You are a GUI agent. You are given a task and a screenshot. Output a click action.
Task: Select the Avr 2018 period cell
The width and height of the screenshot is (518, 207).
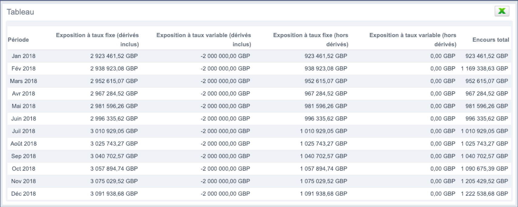[x=24, y=94]
